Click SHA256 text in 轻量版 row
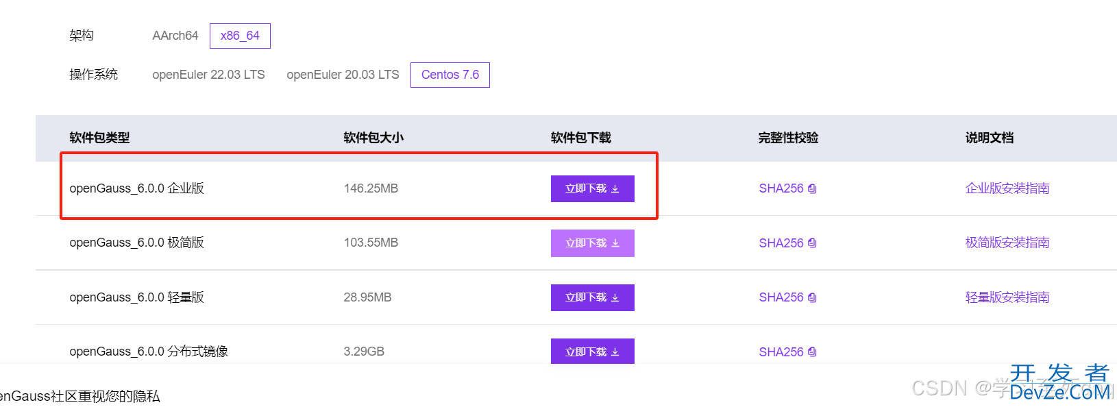 click(x=781, y=297)
